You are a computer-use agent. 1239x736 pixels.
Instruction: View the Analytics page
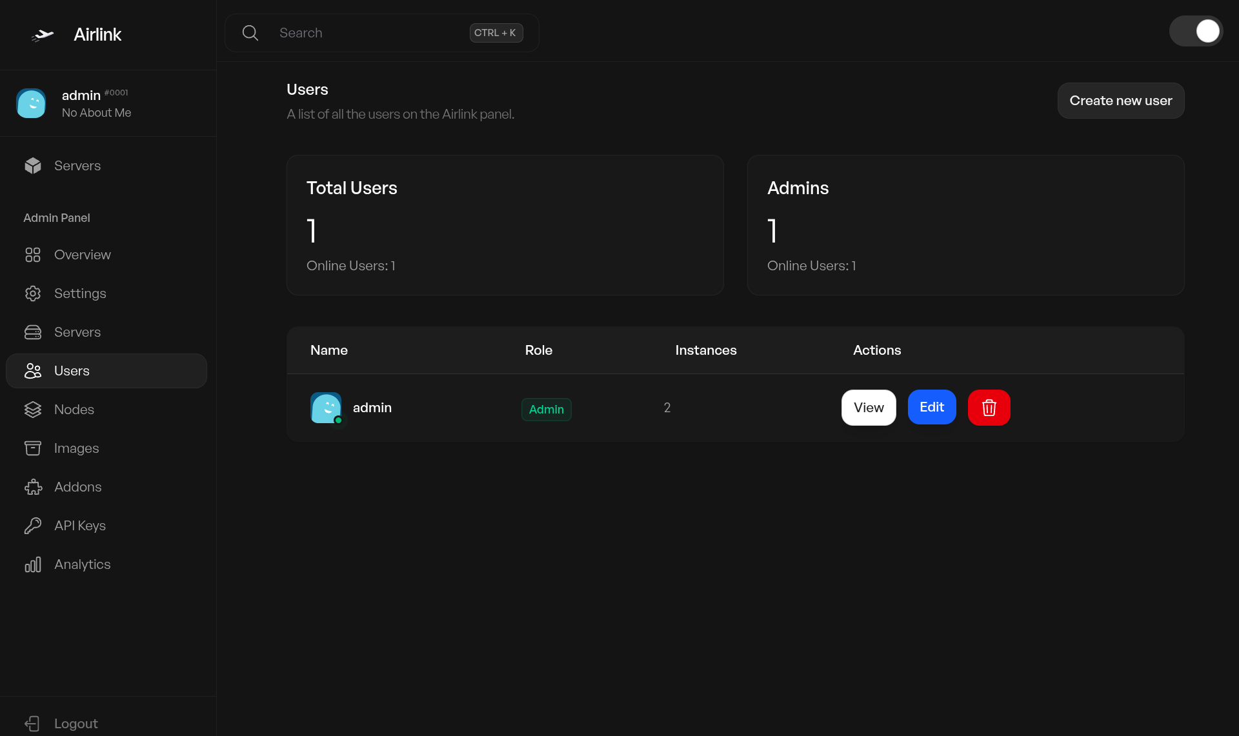(x=106, y=564)
